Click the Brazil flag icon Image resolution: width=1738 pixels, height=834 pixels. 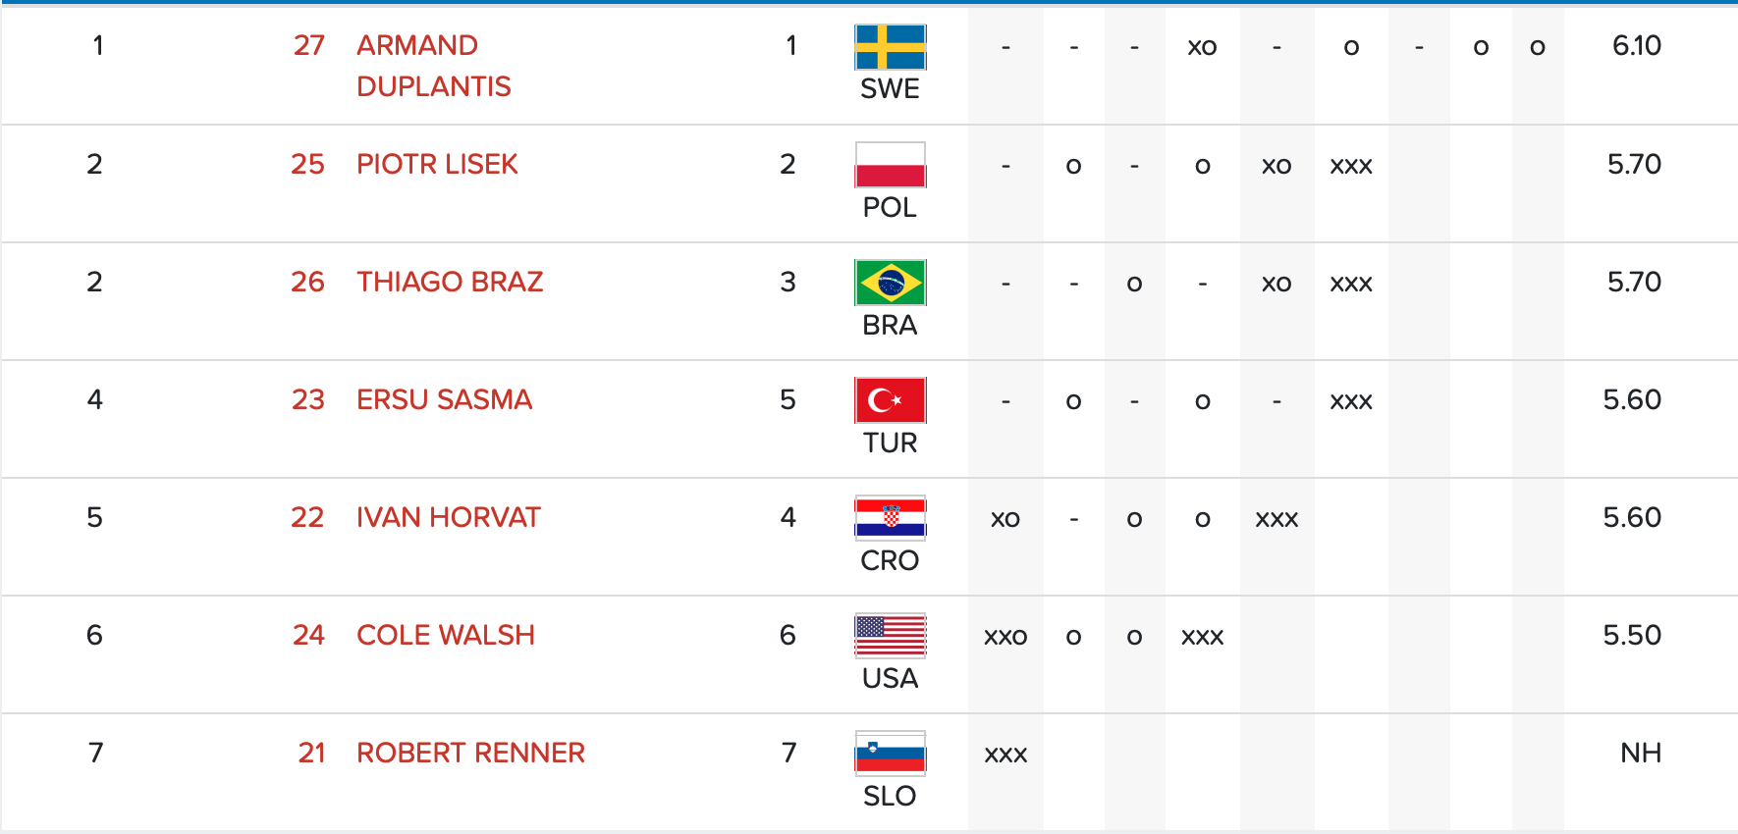point(890,283)
